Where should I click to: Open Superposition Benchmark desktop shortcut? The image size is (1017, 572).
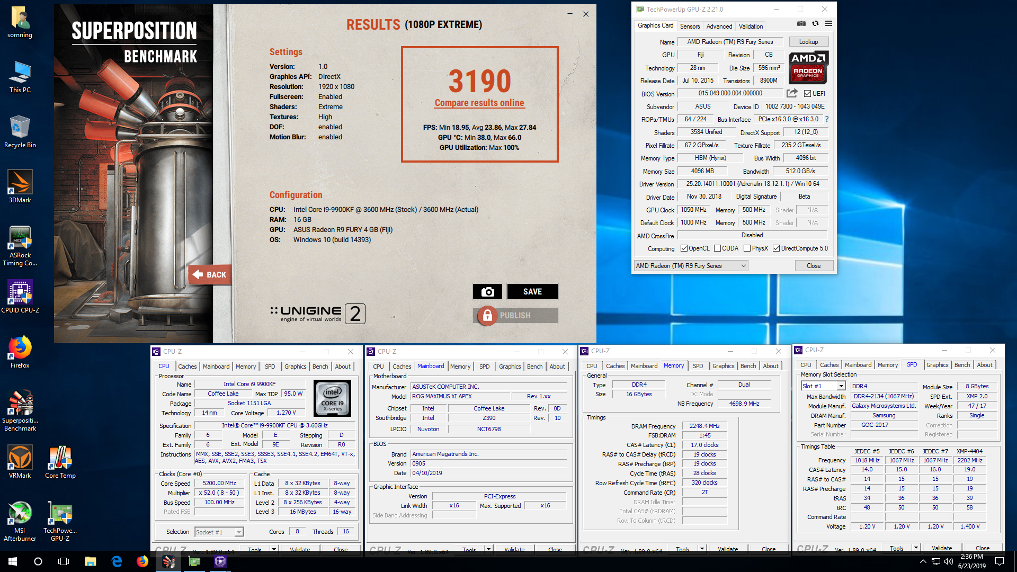click(x=20, y=412)
